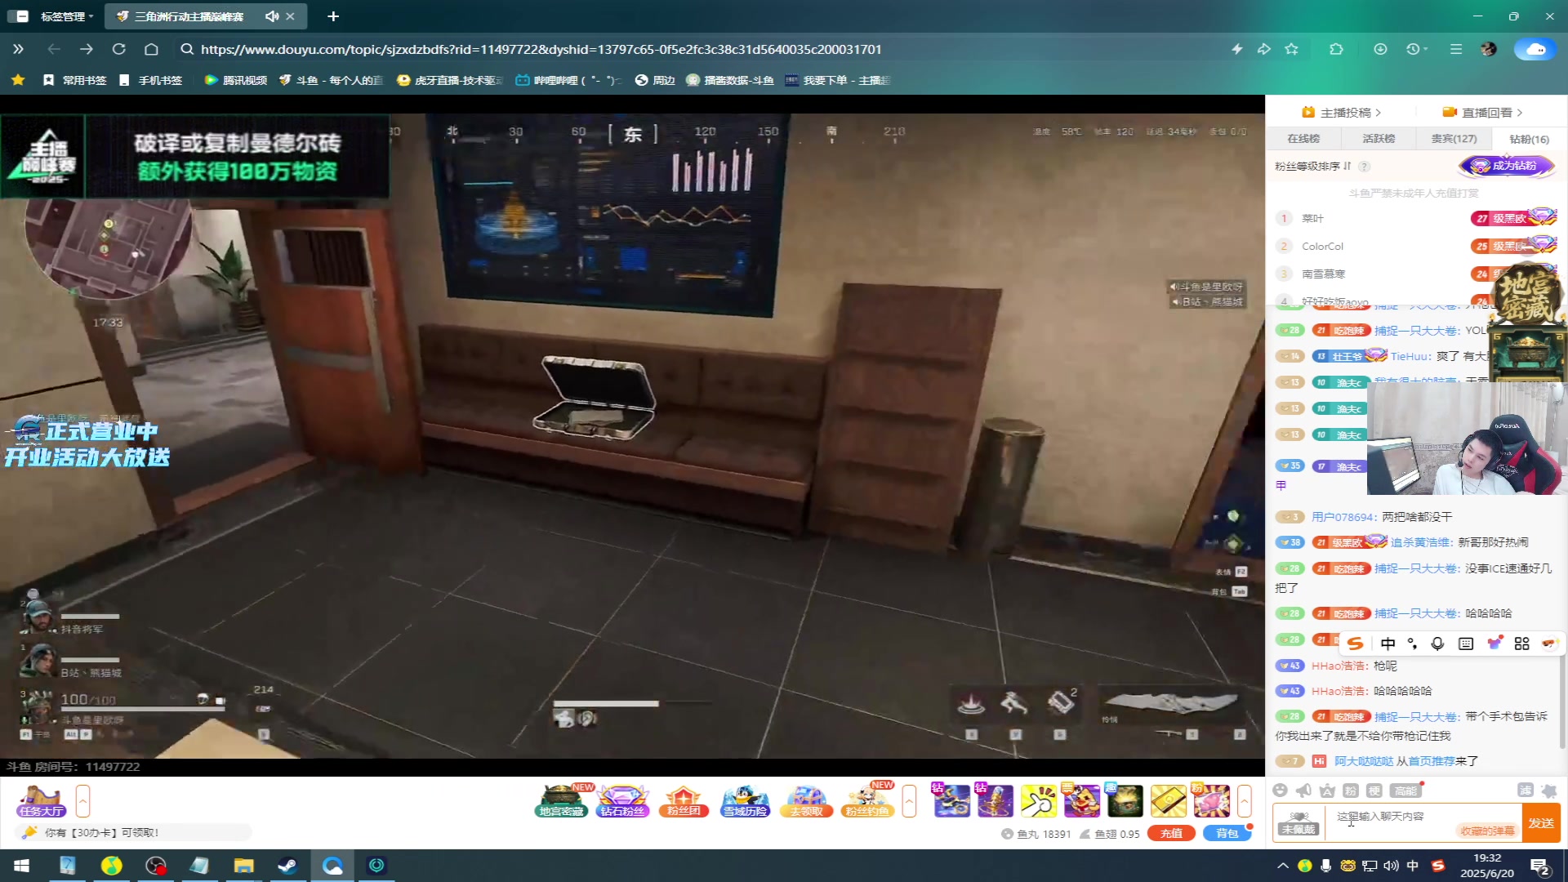Expand the activity list arrow beside 任务大厅

coord(82,801)
